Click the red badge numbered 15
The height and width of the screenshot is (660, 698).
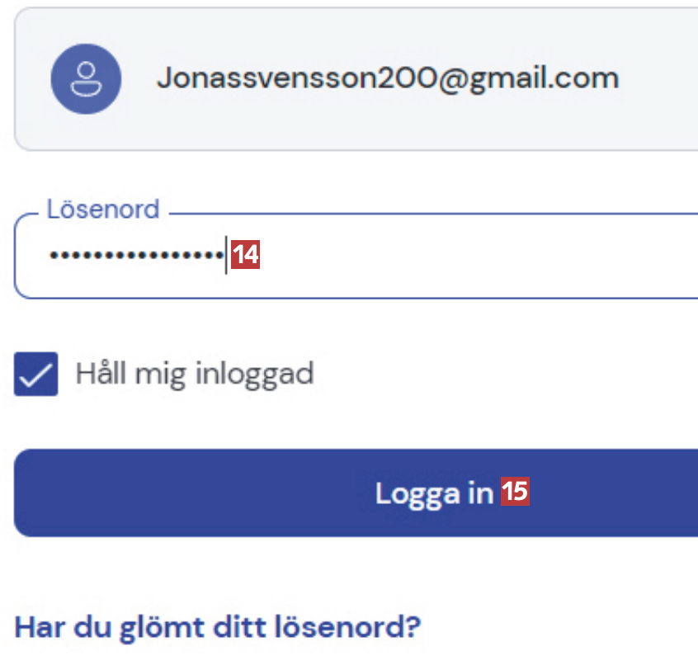click(515, 493)
